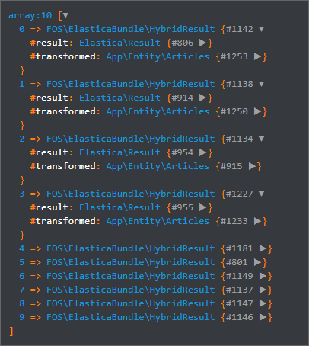Click the array:10 label
Viewport: 309px width, 346px height.
pyautogui.click(x=30, y=16)
